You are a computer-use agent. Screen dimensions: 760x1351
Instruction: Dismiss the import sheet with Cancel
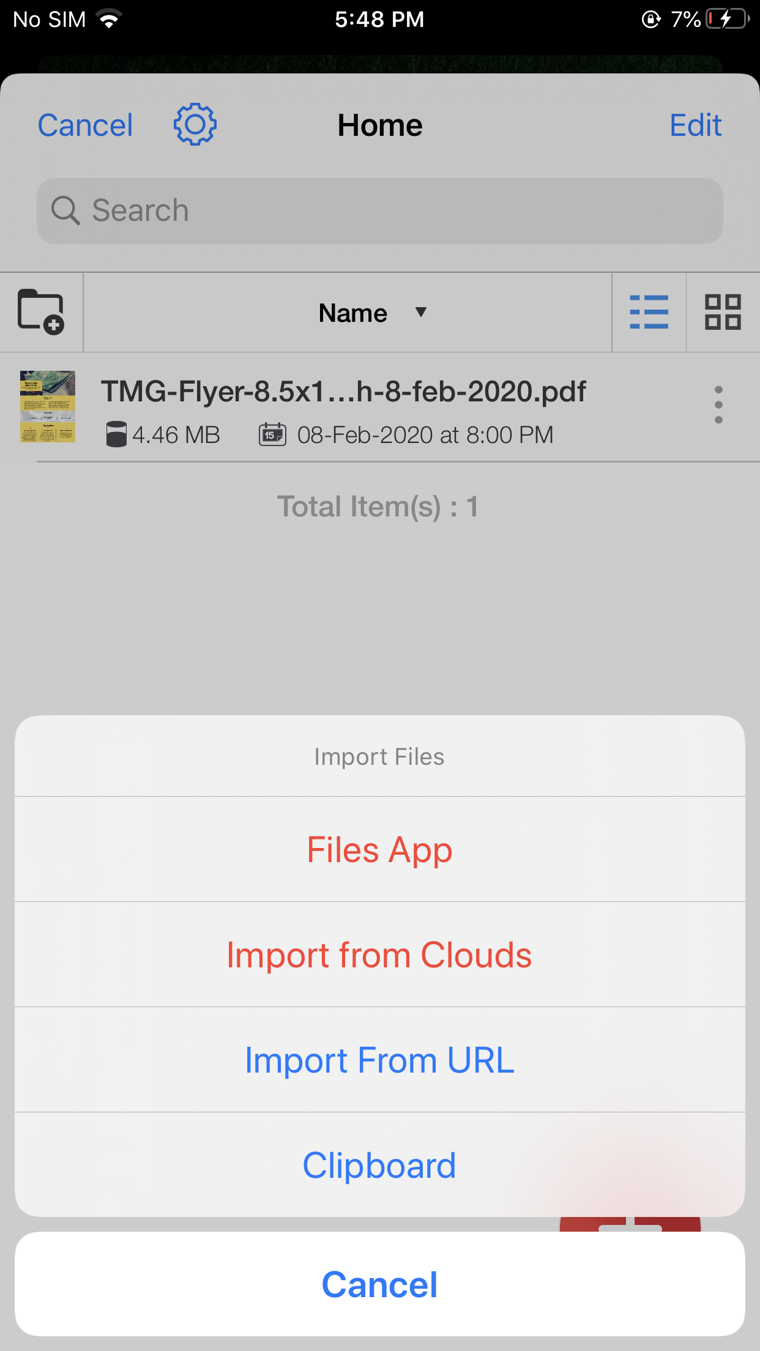[x=379, y=1284]
